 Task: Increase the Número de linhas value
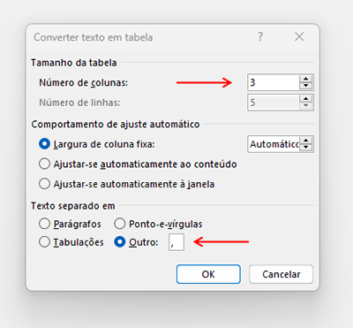[306, 99]
